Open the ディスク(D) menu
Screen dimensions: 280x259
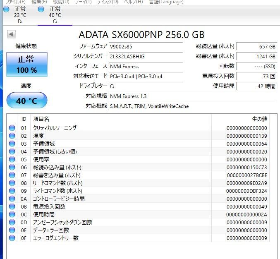(x=108, y=2)
